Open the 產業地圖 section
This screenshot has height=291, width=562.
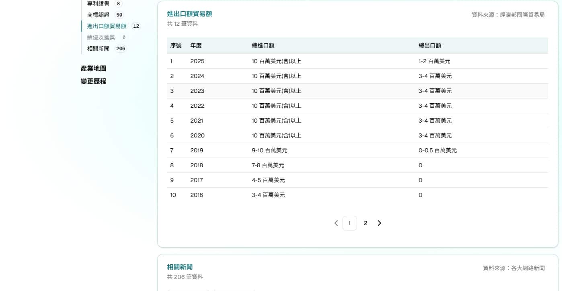[93, 68]
